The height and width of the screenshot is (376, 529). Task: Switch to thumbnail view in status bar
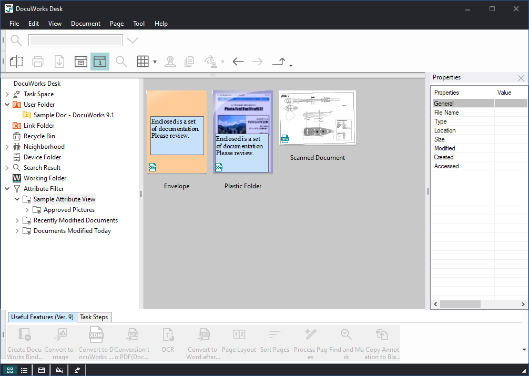click(x=10, y=370)
